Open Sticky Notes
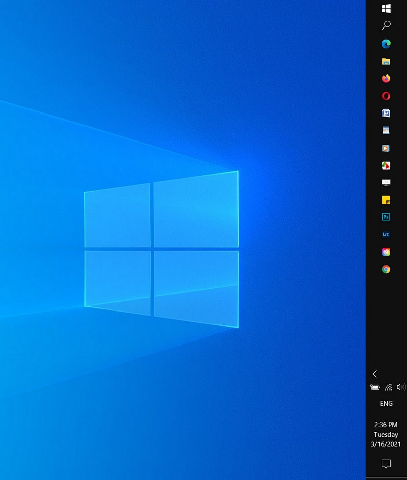This screenshot has width=407, height=480. [x=386, y=200]
